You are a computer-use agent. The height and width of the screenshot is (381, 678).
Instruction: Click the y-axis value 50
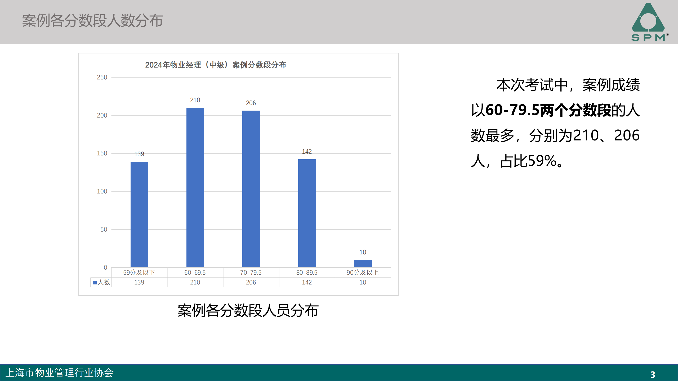(104, 229)
